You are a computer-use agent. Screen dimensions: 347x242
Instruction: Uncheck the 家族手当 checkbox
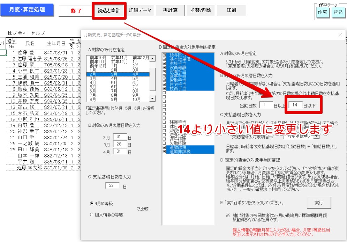[x=164, y=64]
